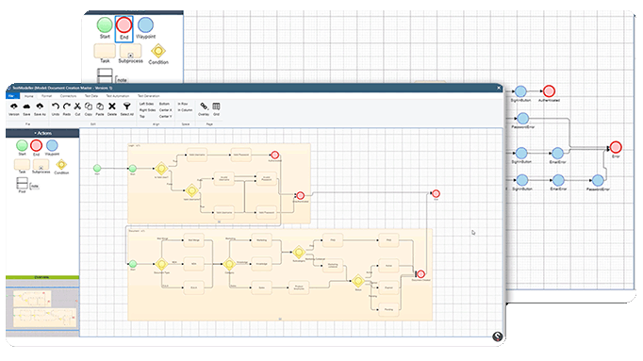Switch to the Format ribbon tab
This screenshot has width=643, height=361.
[46, 96]
